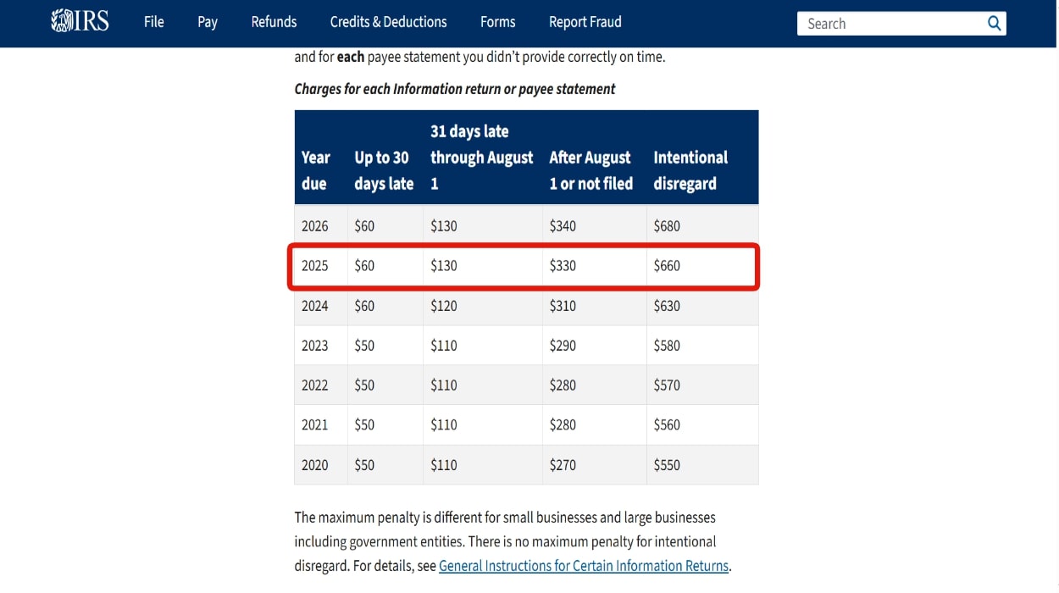Open General Instructions for Certain Information Returns link
1059x593 pixels.
click(583, 566)
